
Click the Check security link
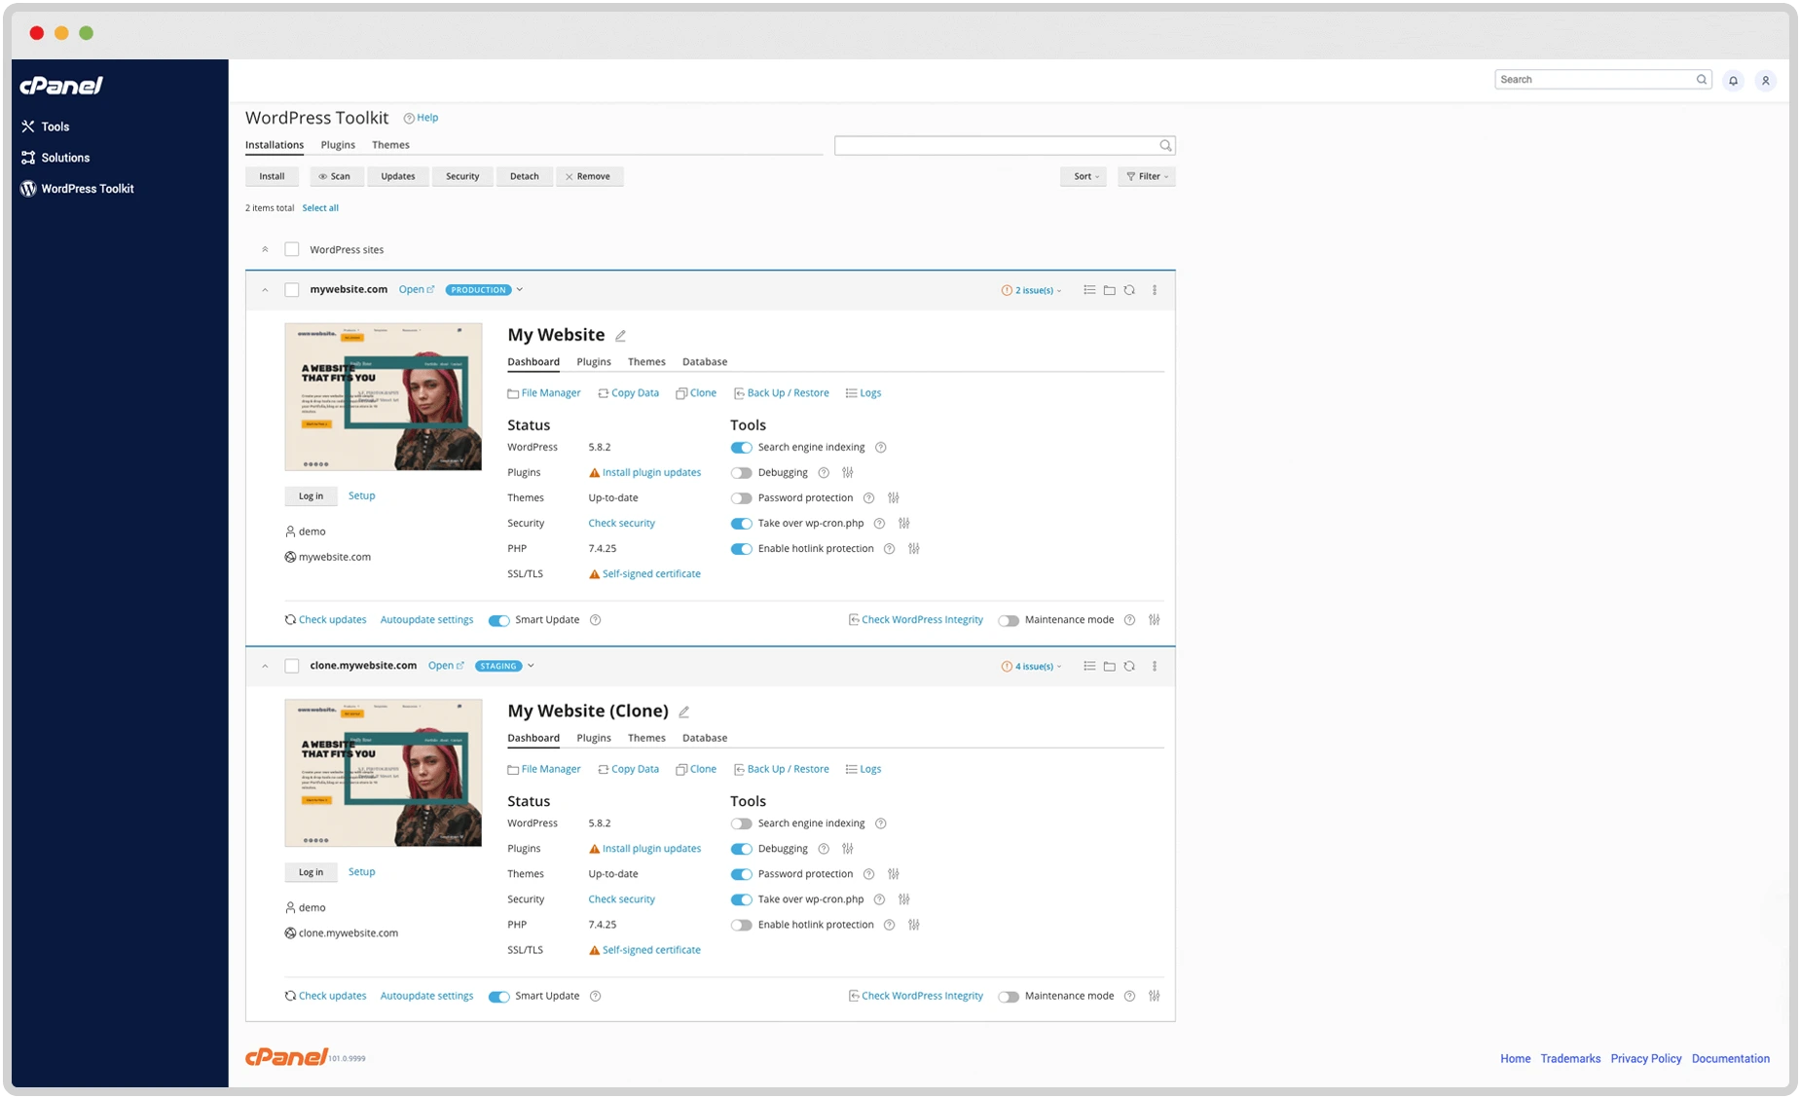[621, 523]
